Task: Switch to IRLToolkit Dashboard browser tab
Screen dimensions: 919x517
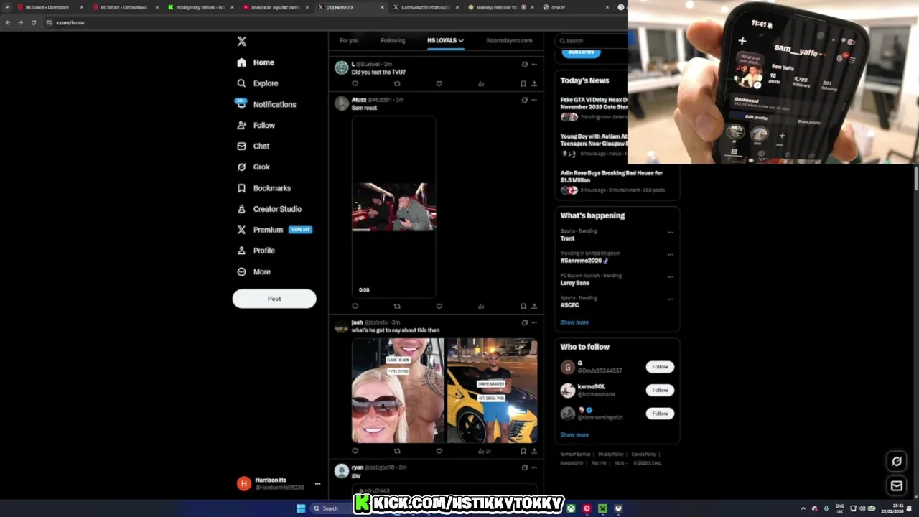Action: click(47, 7)
